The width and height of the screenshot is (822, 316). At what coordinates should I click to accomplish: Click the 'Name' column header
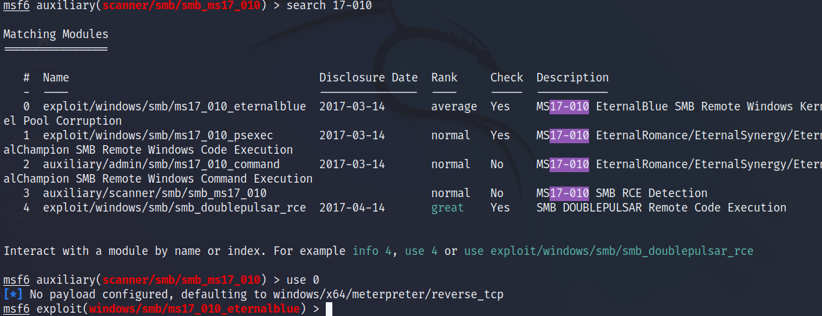pos(56,78)
